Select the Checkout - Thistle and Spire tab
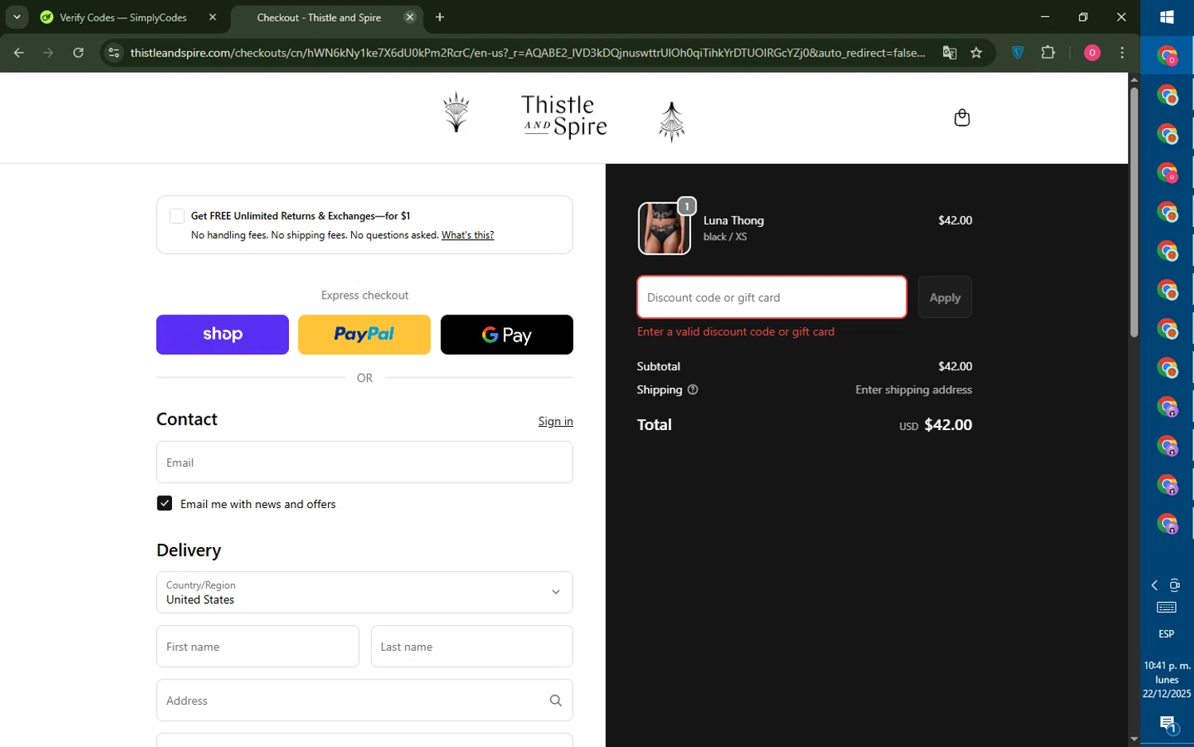Image resolution: width=1194 pixels, height=747 pixels. [x=319, y=18]
